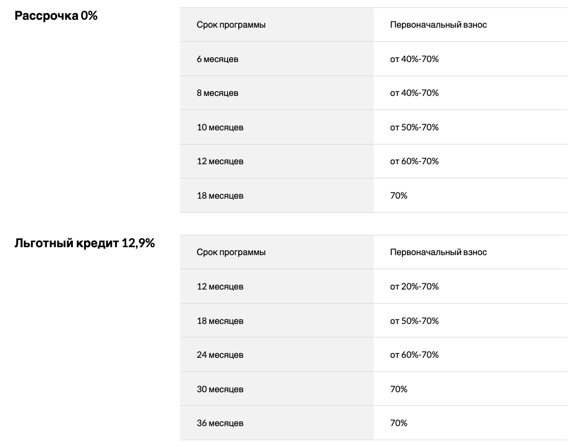The image size is (578, 447).
Task: Select the '10 месяцев' installment term
Action: click(220, 128)
